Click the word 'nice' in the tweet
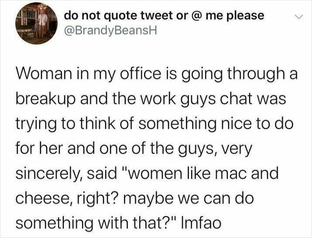This screenshot has width=312, height=238. [236, 123]
